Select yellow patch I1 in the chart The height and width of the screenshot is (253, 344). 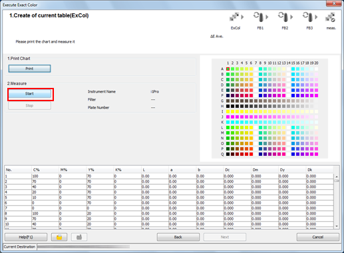coord(228,111)
